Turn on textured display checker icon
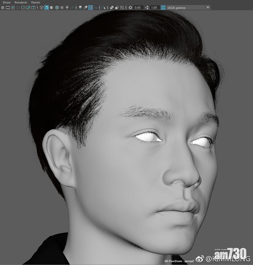 [x=62, y=8]
